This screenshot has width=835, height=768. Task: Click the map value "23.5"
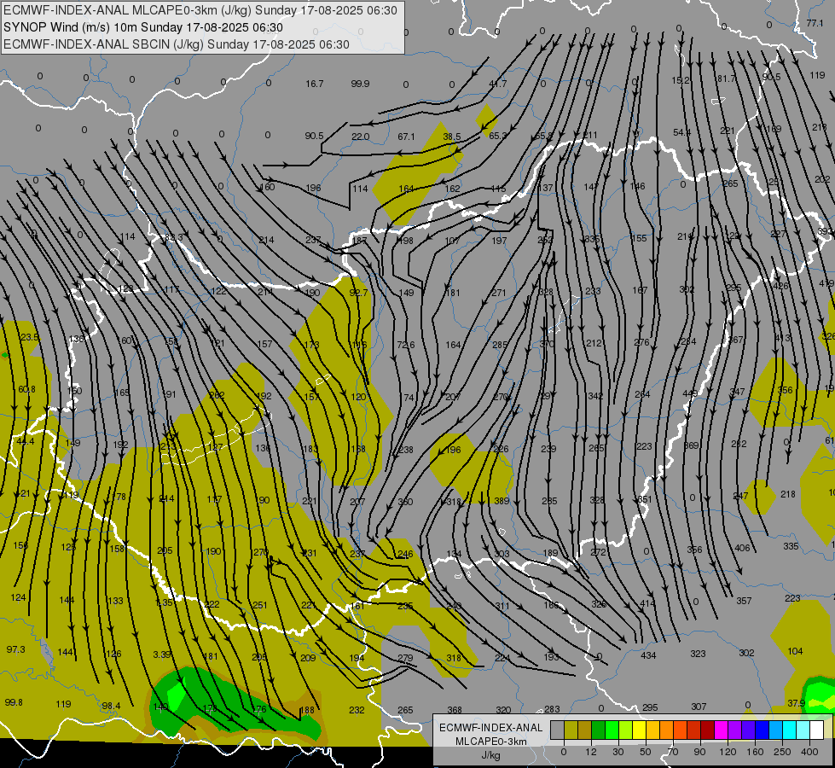tap(29, 337)
